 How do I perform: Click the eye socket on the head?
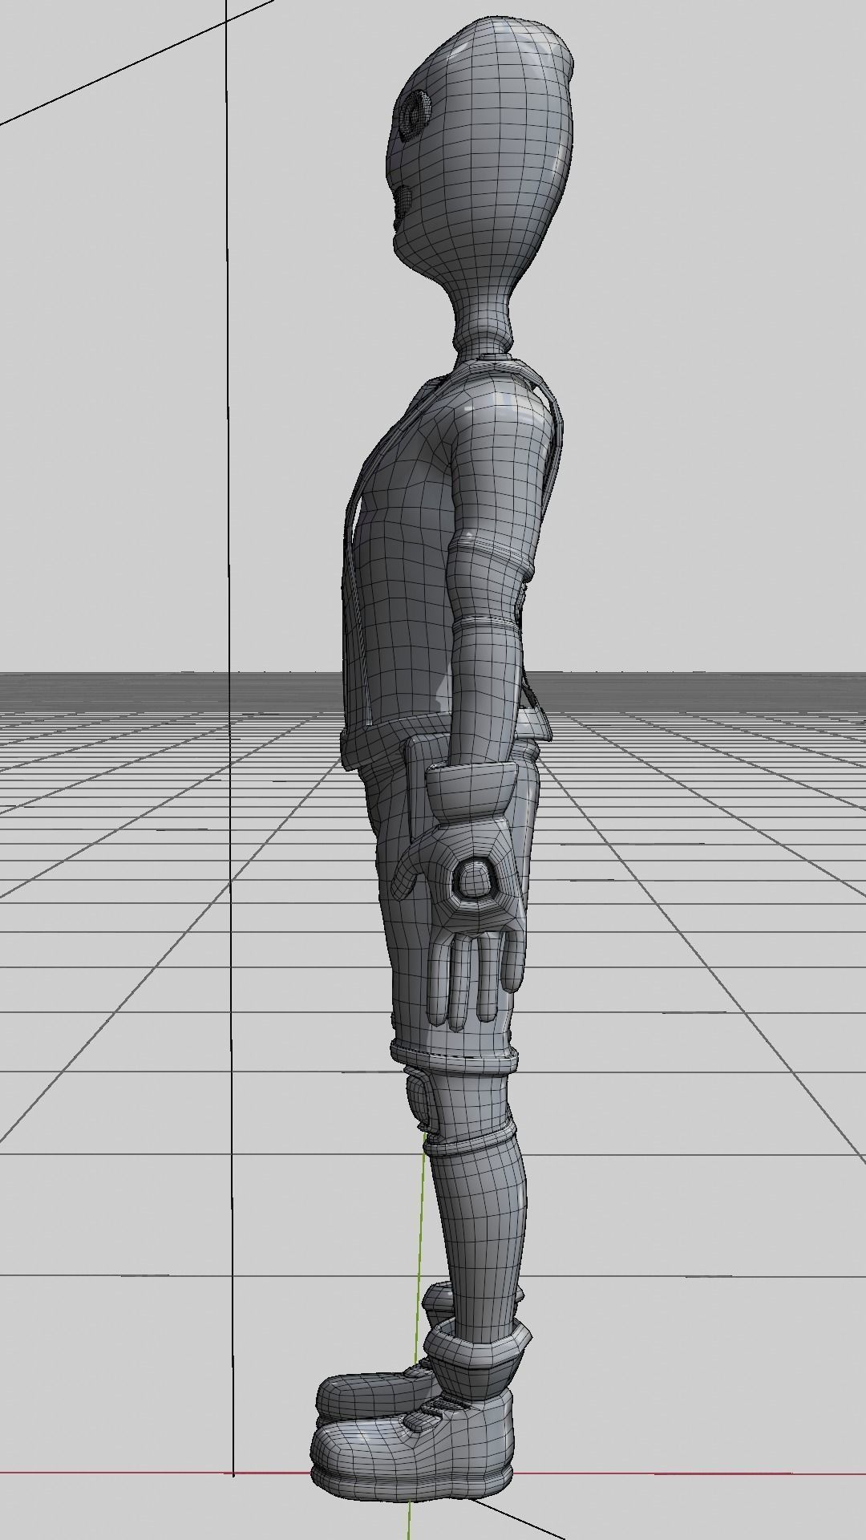pyautogui.click(x=414, y=117)
